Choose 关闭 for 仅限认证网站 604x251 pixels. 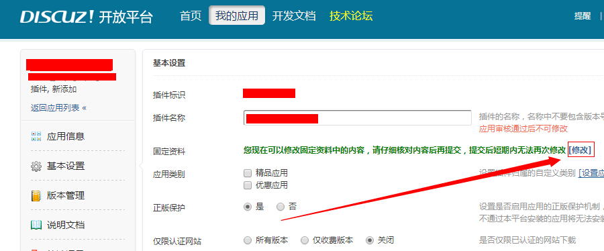[370, 241]
